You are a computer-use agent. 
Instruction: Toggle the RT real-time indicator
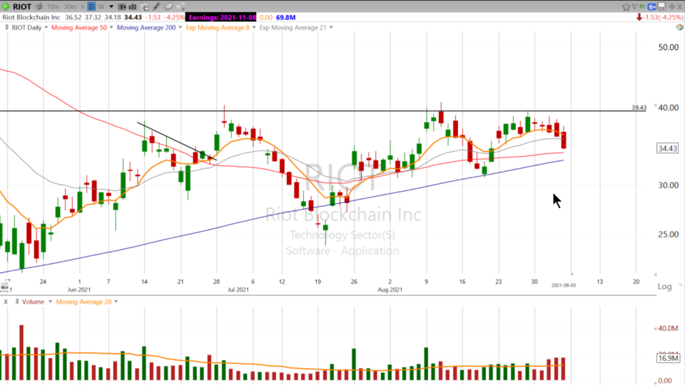[642, 6]
